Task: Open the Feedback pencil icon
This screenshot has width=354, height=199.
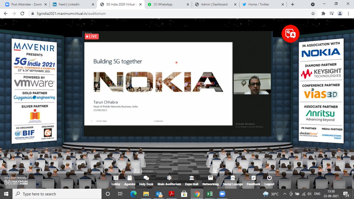Action: 254,178
